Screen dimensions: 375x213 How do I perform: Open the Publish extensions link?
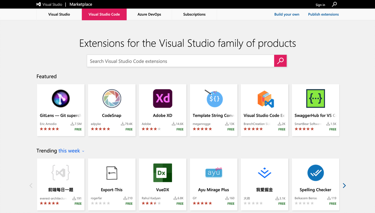pos(323,14)
